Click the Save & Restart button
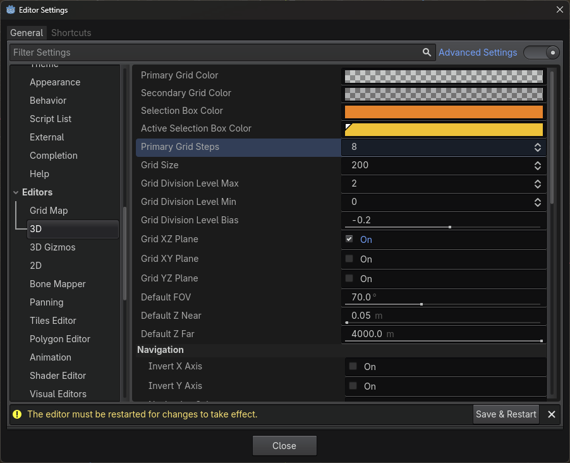The height and width of the screenshot is (463, 570). point(506,414)
